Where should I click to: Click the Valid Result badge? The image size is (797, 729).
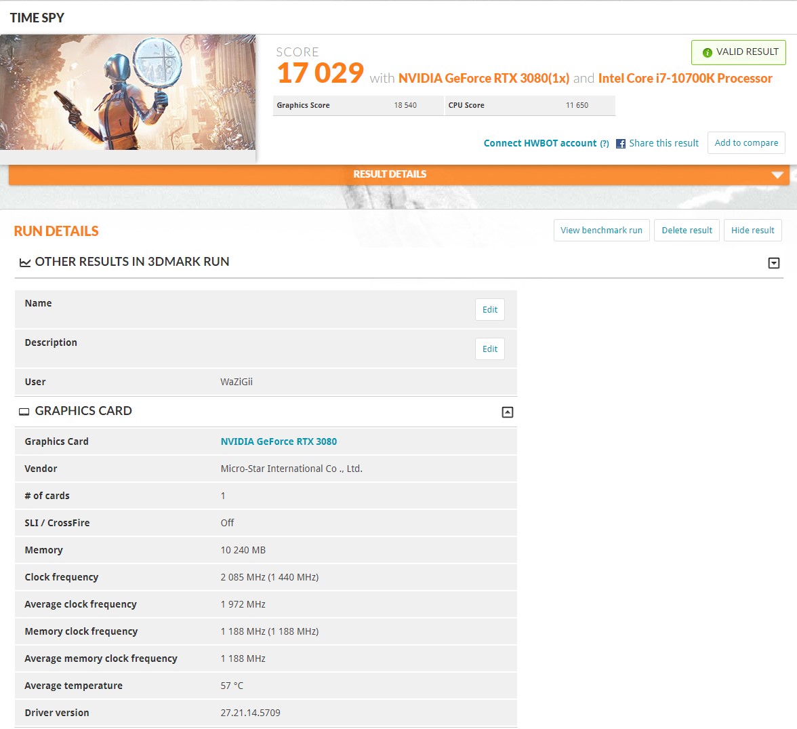click(739, 52)
